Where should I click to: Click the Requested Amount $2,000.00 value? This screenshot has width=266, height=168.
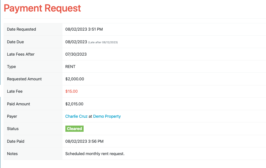click(x=75, y=79)
